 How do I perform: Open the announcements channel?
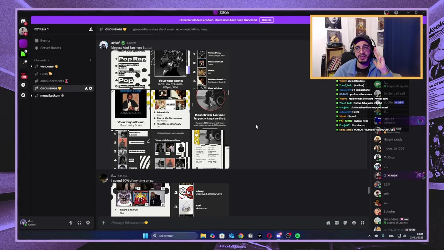(54, 81)
